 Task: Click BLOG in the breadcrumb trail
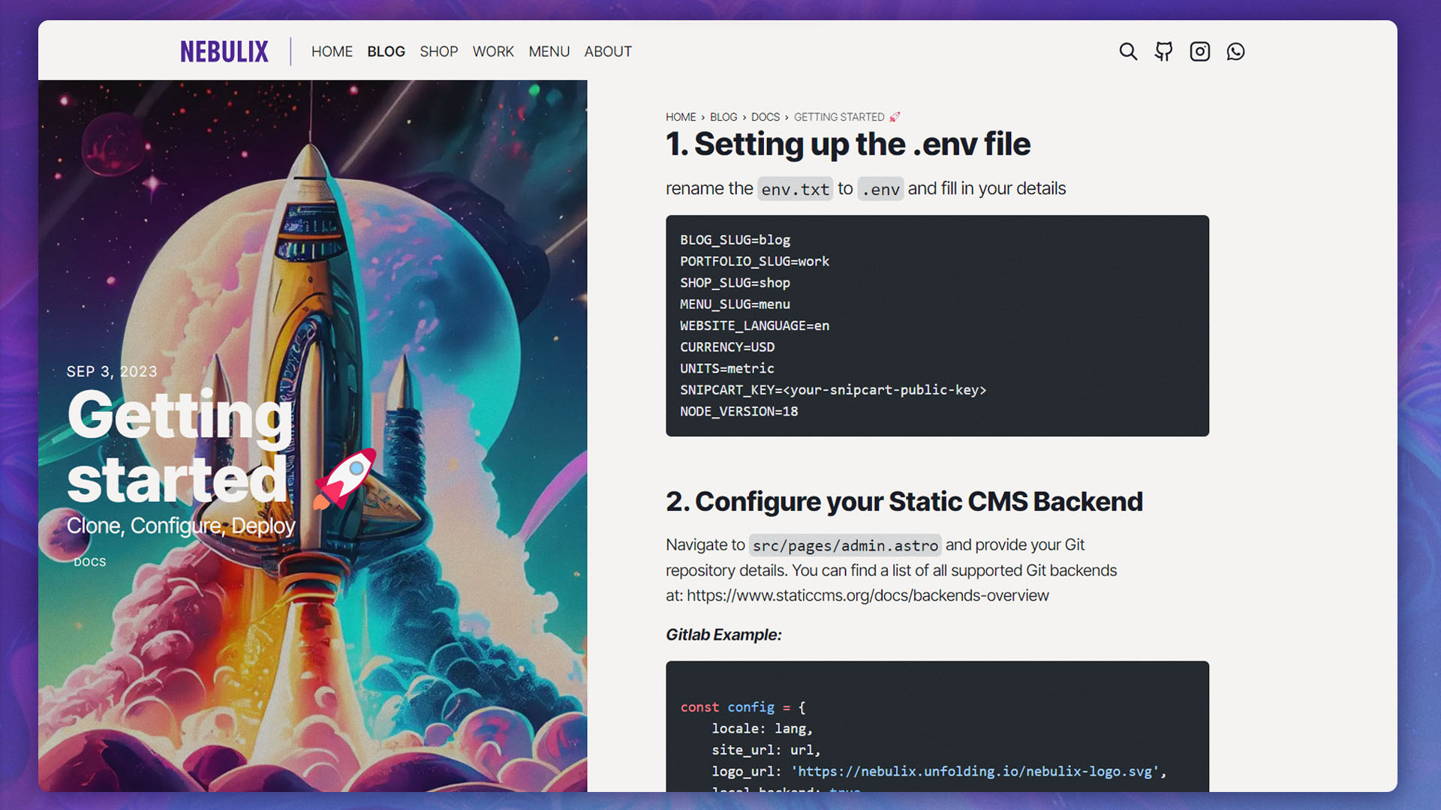(x=723, y=117)
